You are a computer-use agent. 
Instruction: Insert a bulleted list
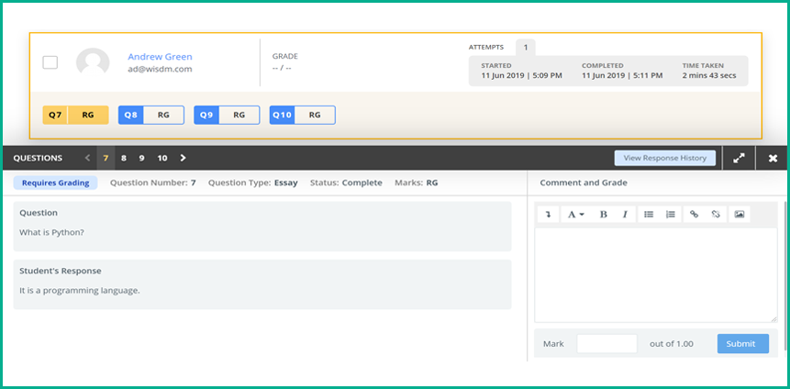click(649, 214)
